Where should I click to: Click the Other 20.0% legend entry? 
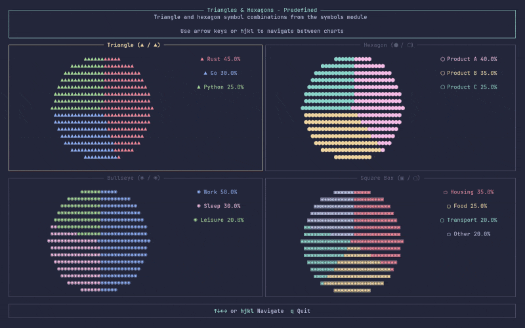(x=469, y=234)
